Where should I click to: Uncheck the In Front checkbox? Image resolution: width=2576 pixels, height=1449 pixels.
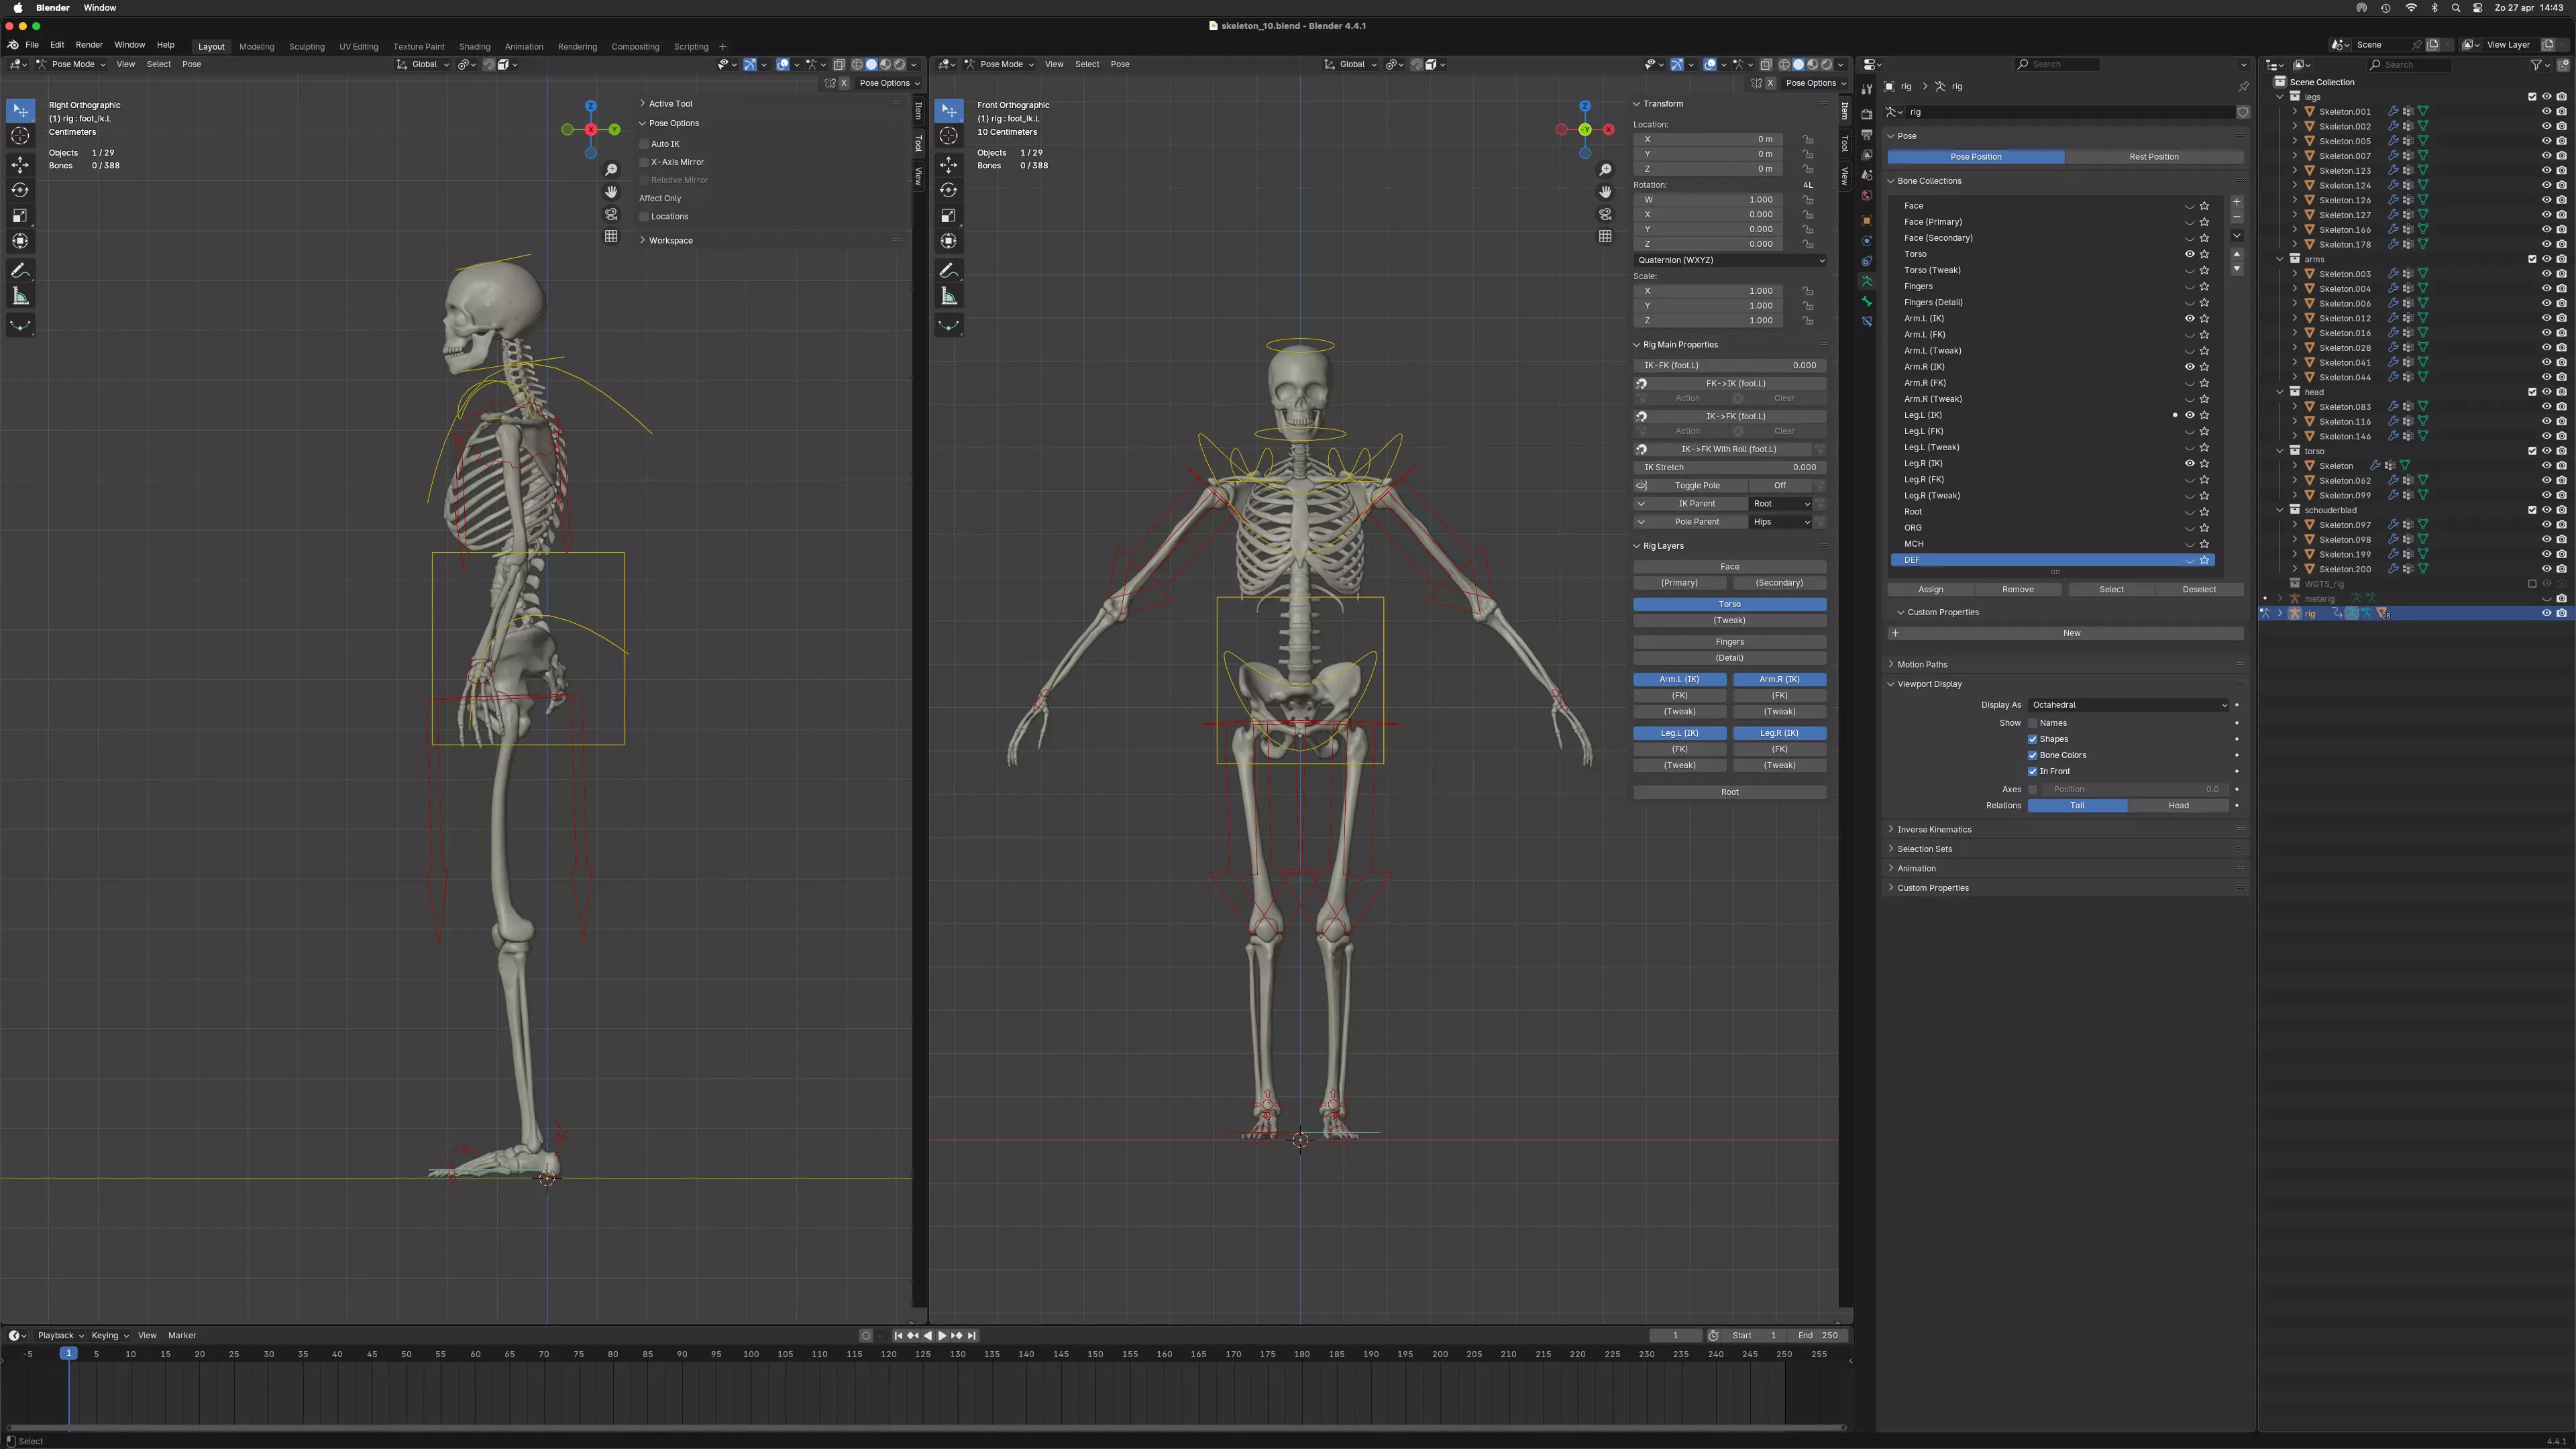2033,771
